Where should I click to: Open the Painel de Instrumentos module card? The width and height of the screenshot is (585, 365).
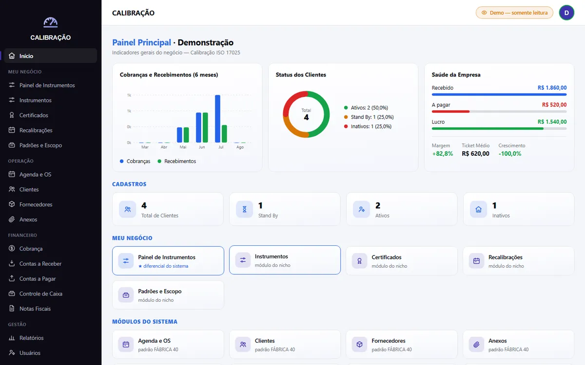click(x=168, y=261)
